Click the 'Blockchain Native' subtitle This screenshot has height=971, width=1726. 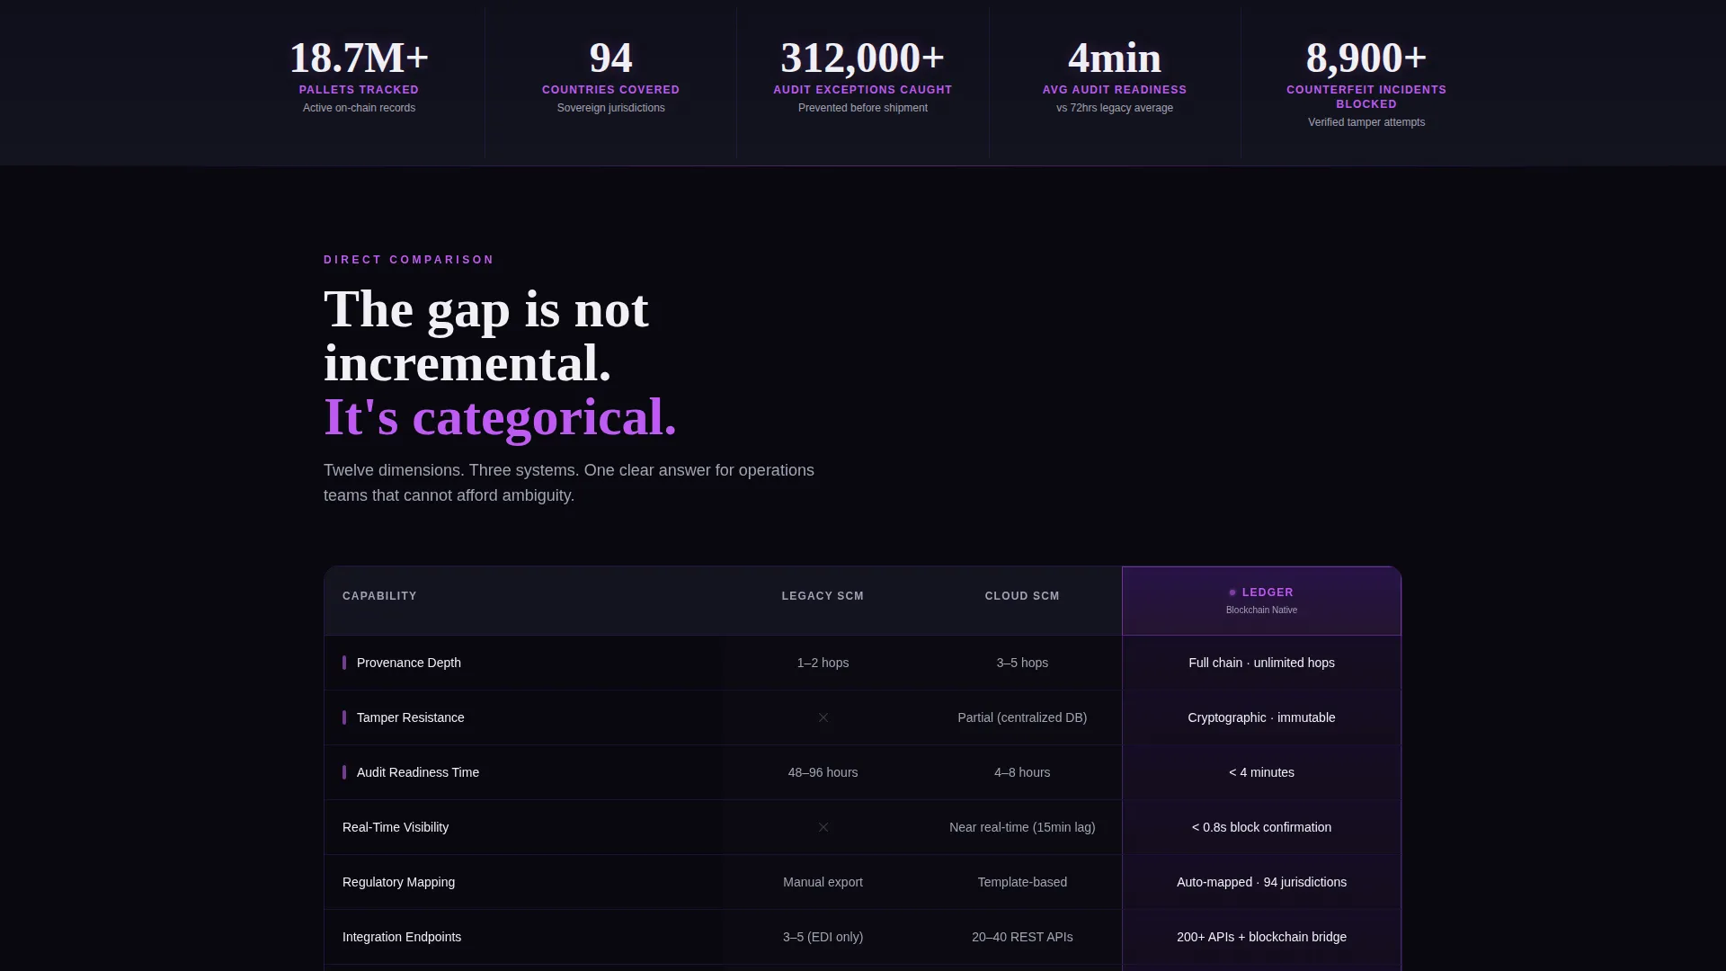(1261, 610)
